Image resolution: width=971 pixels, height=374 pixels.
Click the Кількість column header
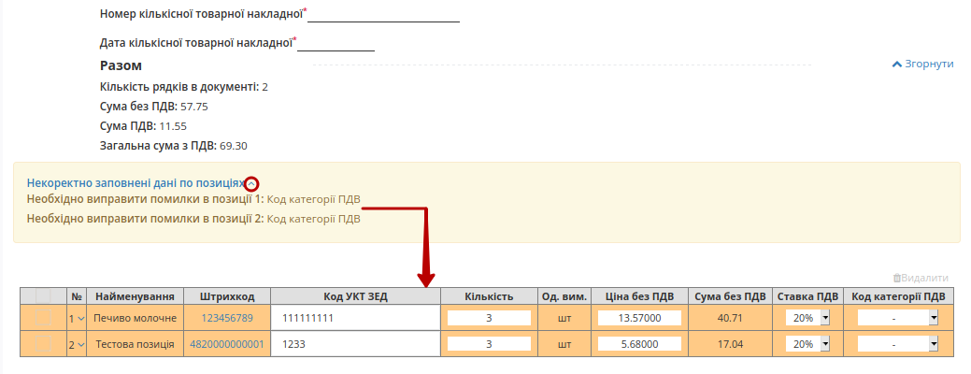(x=489, y=296)
